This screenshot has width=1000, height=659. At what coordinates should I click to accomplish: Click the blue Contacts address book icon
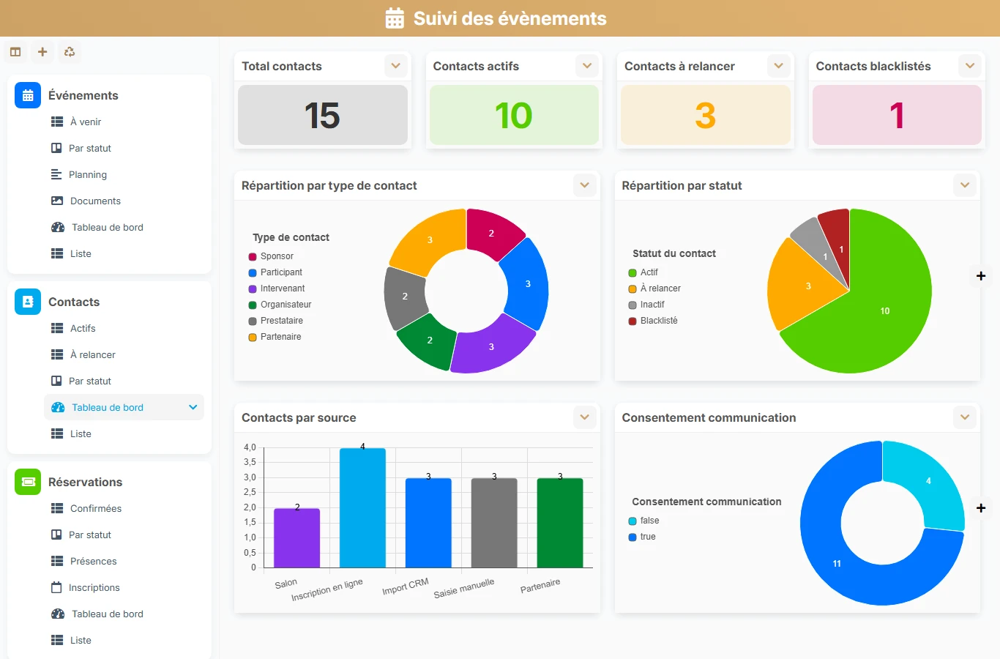28,302
